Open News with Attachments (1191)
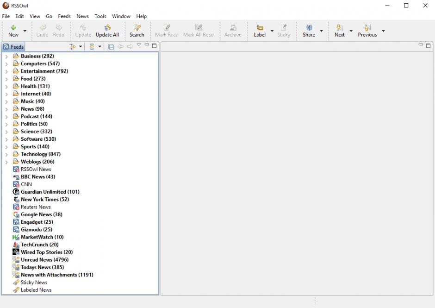Image resolution: width=435 pixels, height=308 pixels. tap(57, 275)
